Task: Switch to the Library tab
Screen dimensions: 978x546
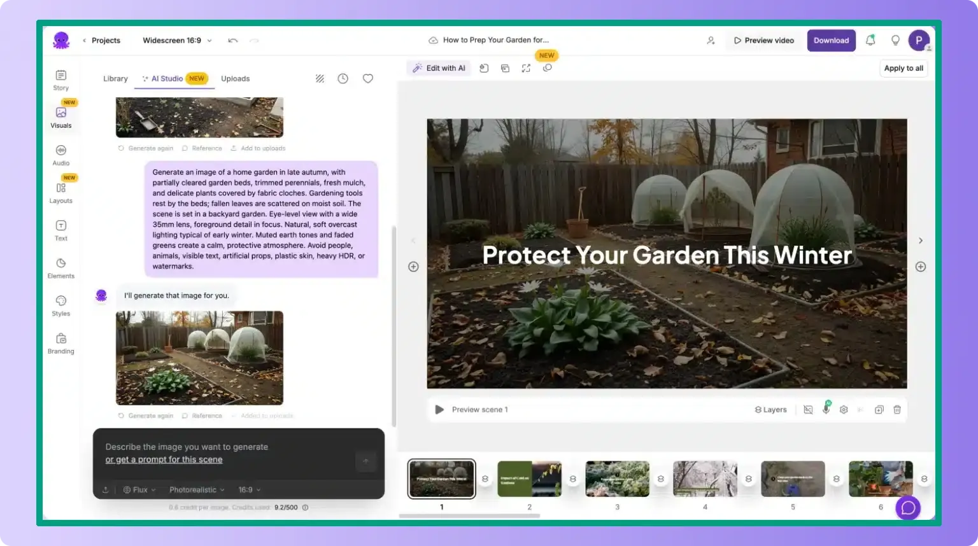Action: click(x=115, y=78)
